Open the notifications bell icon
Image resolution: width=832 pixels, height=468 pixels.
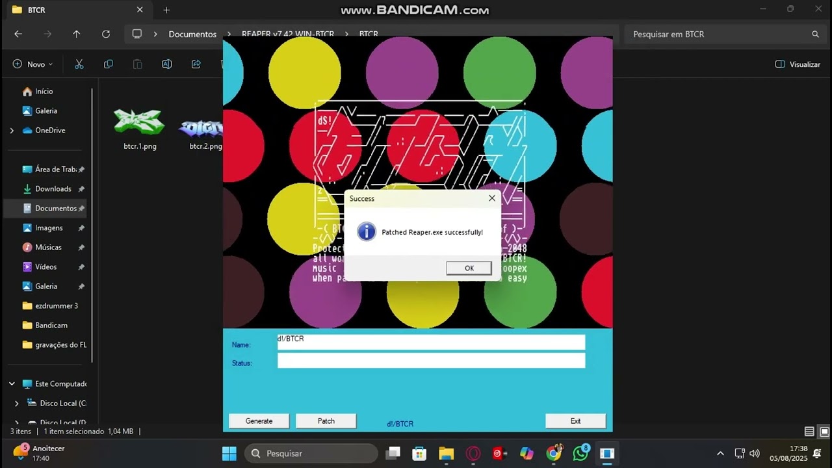click(817, 453)
